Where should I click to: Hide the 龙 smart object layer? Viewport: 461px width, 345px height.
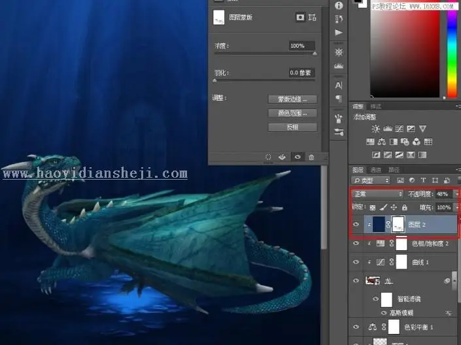click(x=356, y=280)
